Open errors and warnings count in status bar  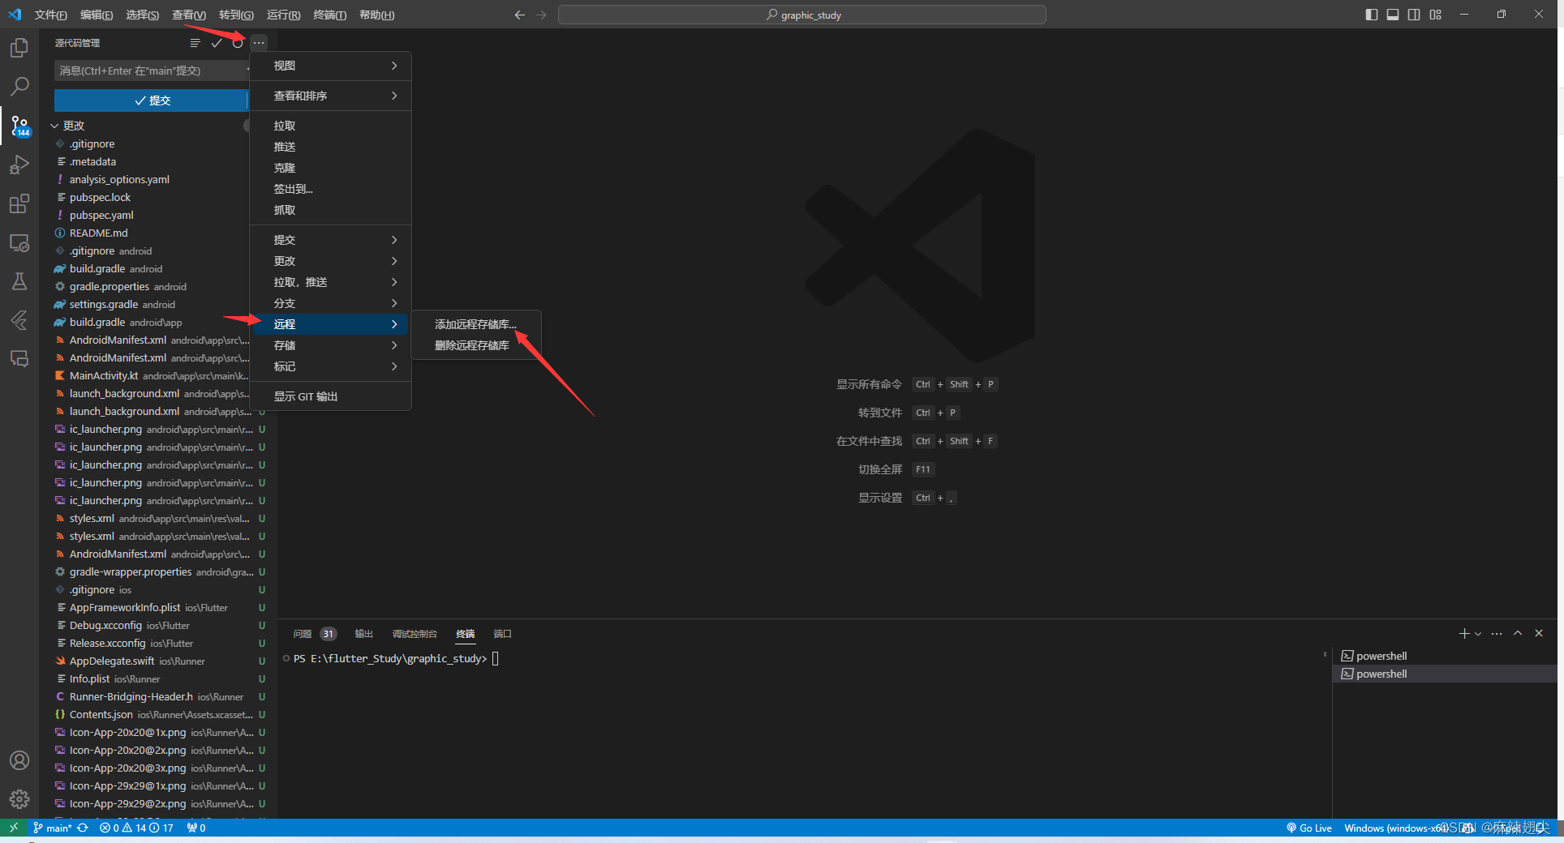pos(136,828)
